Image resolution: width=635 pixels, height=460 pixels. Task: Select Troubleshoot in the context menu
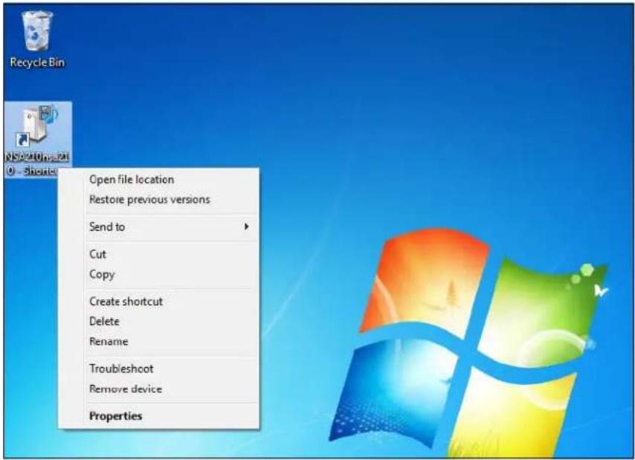click(158, 368)
